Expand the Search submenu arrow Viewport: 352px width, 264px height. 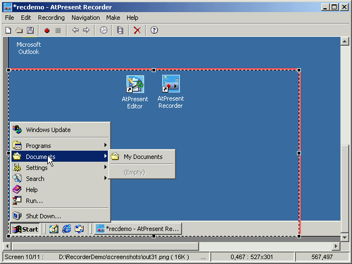click(105, 178)
